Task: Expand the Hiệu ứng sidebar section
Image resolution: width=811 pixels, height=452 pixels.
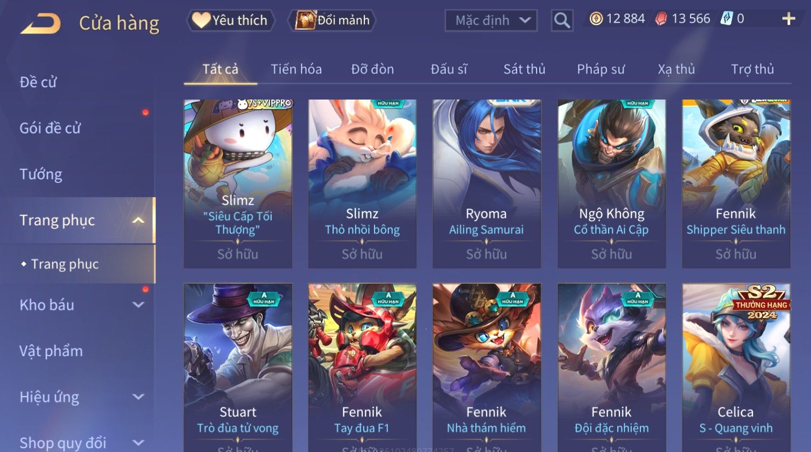Action: tap(138, 397)
